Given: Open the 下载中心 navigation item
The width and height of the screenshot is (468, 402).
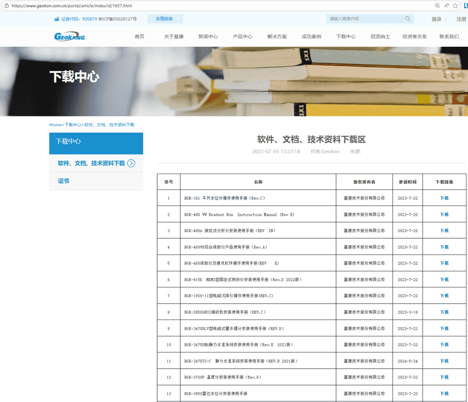Looking at the screenshot, I should tap(346, 37).
